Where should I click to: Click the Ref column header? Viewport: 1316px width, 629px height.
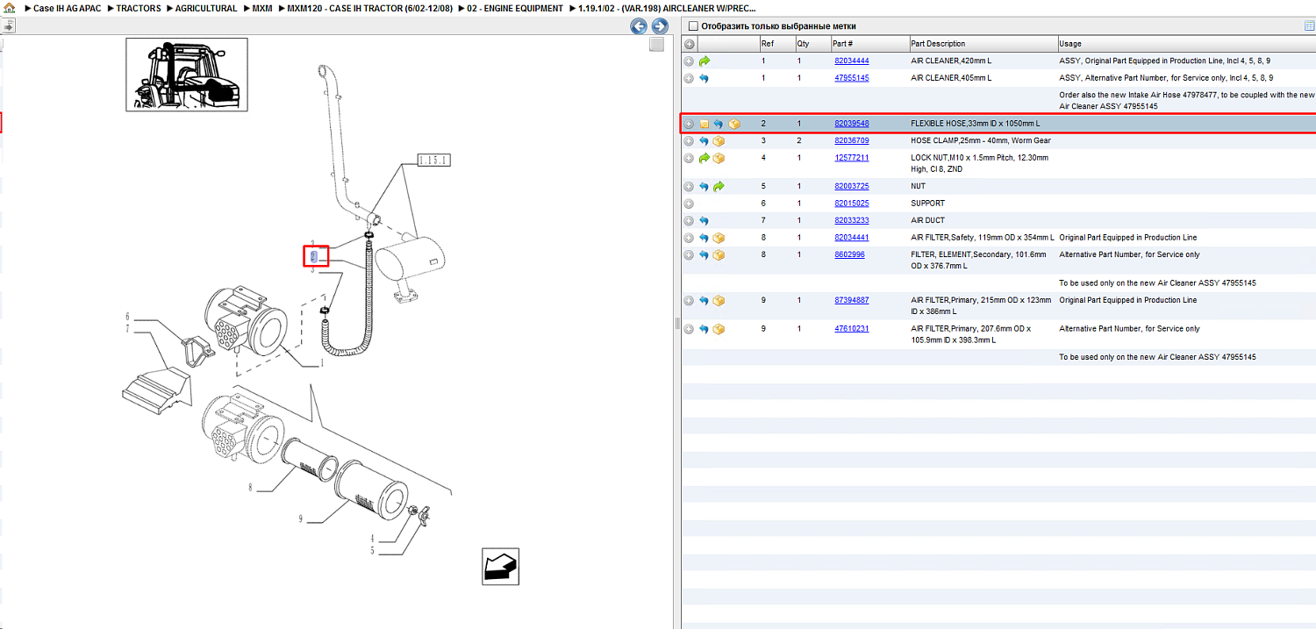pos(776,44)
